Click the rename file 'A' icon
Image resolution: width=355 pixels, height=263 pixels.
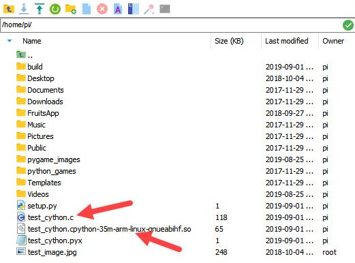coord(118,10)
